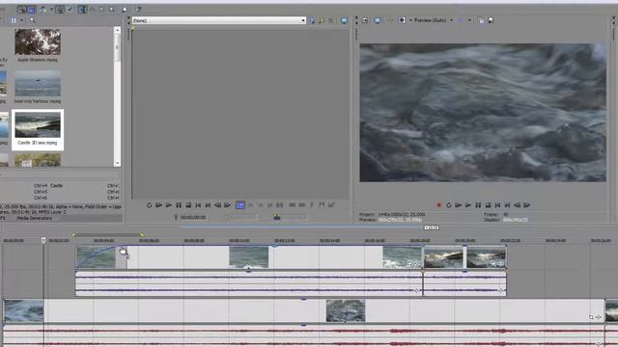Adjust the trimmer zoom slider handle

(x=277, y=217)
